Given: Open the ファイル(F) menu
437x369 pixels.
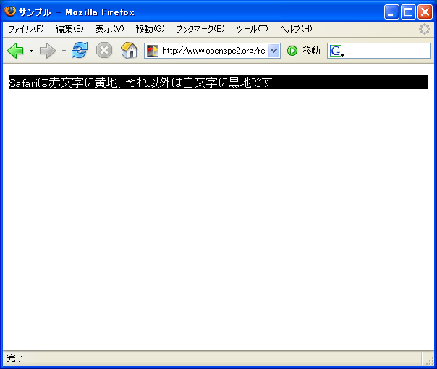Looking at the screenshot, I should [x=25, y=29].
